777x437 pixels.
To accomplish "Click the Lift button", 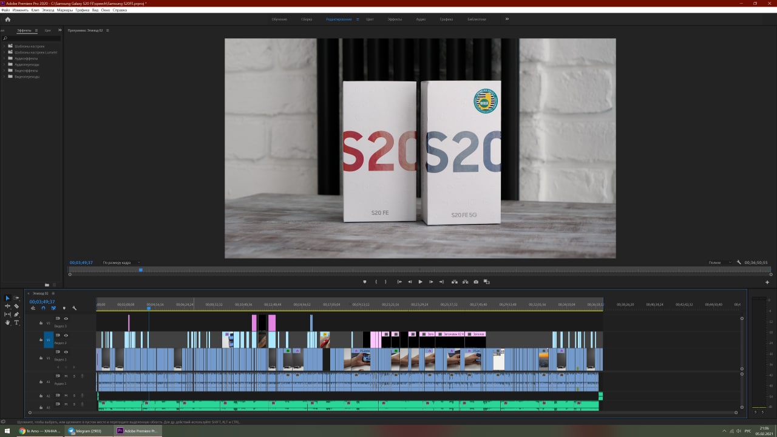I will 455,282.
